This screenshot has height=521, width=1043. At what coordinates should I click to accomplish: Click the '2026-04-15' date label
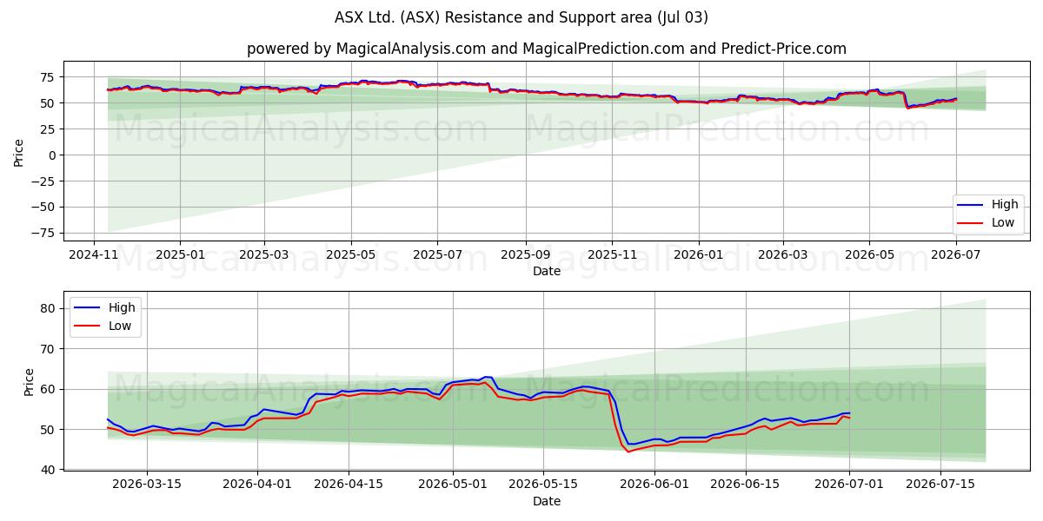coord(349,485)
